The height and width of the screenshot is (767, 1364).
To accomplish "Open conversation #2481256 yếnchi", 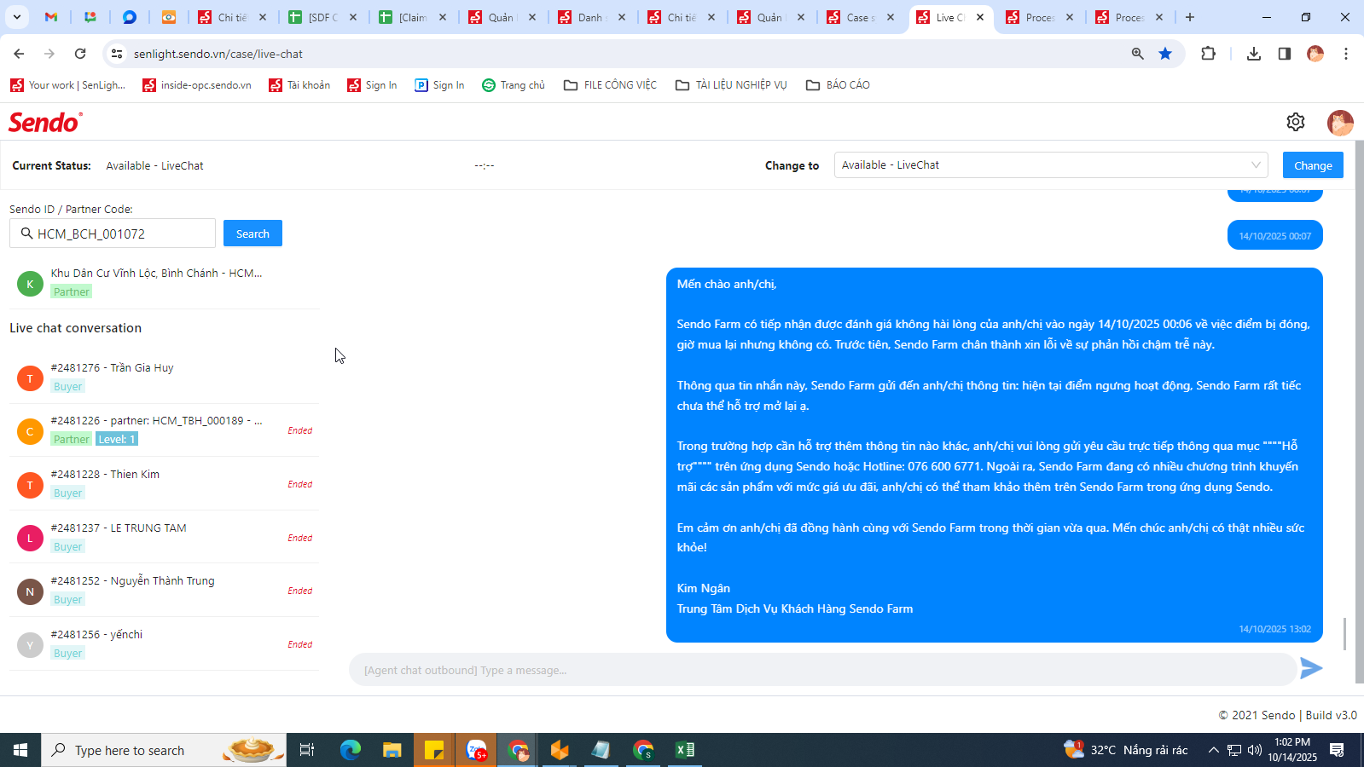I will coord(165,643).
